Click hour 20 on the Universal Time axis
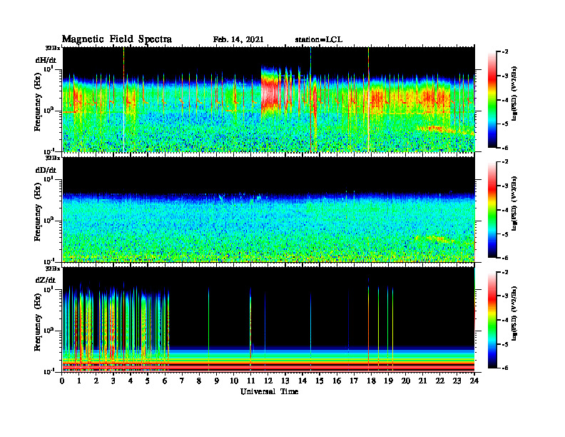The height and width of the screenshot is (437, 565). coord(406,381)
